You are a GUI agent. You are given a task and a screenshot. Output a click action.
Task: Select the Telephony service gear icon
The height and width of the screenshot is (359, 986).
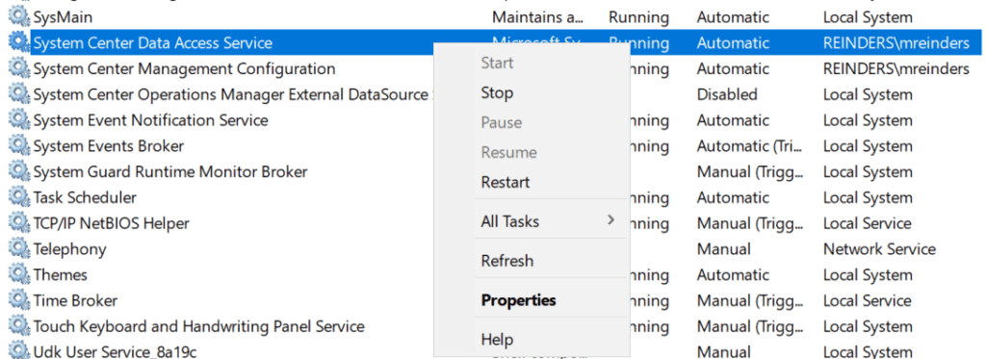pos(19,249)
